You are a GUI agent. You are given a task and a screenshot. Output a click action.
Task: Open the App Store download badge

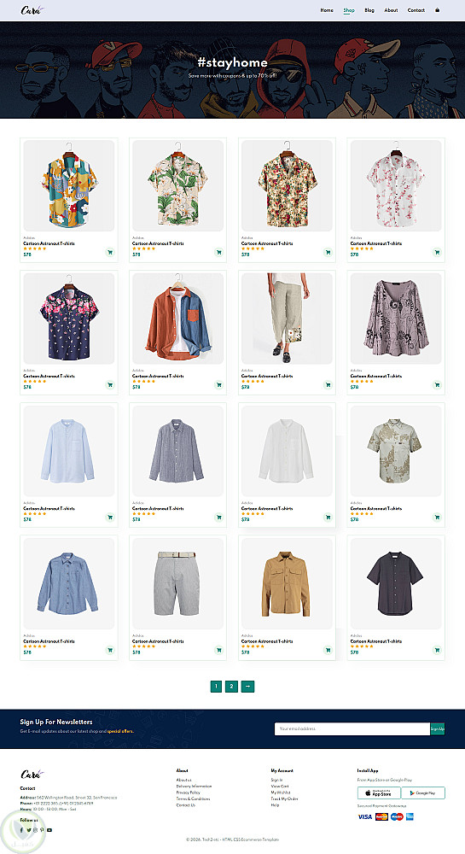379,793
